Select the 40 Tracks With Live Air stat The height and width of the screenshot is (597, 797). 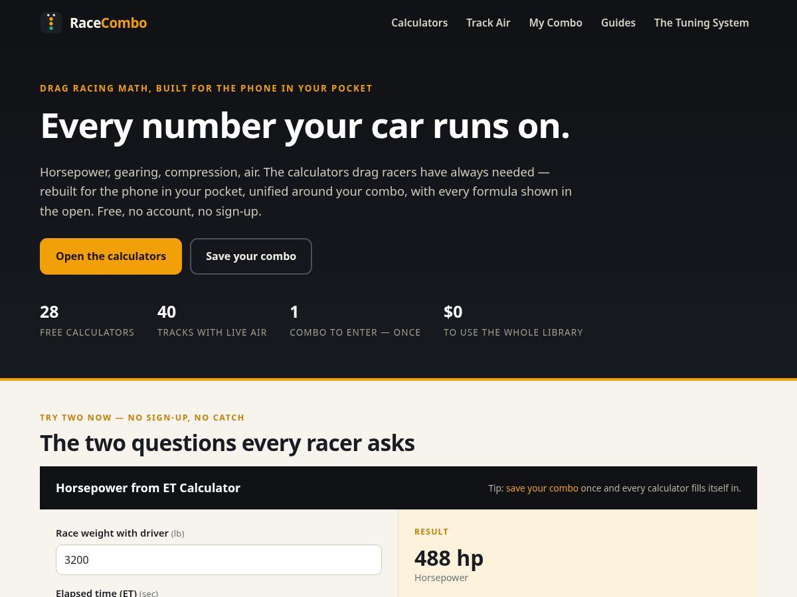point(212,320)
